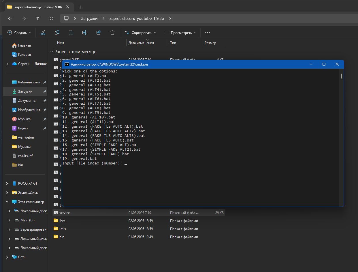Click console line 1. general (ALT).bat
Screen dimensions: 358x272
pyautogui.click(x=85, y=76)
